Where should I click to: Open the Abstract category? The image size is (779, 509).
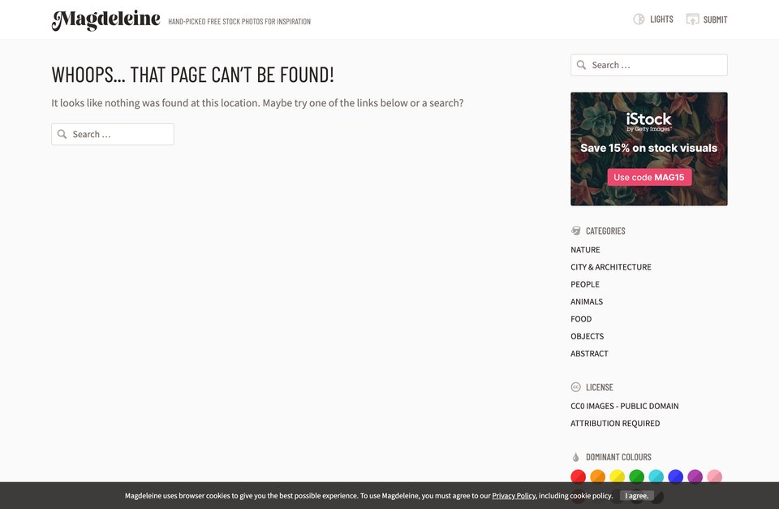click(589, 353)
